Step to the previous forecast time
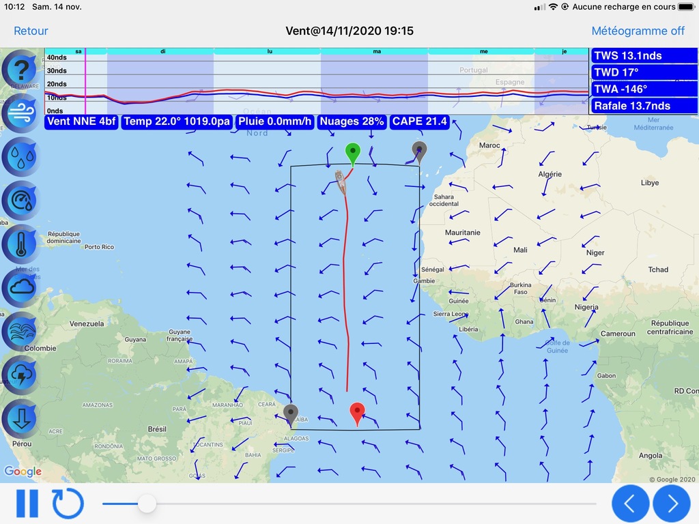699x524 pixels. [x=630, y=504]
